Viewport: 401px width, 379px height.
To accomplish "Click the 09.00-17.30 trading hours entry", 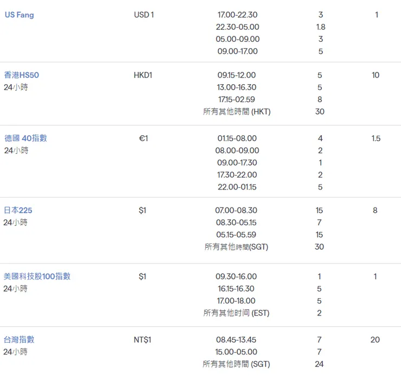I will click(237, 162).
